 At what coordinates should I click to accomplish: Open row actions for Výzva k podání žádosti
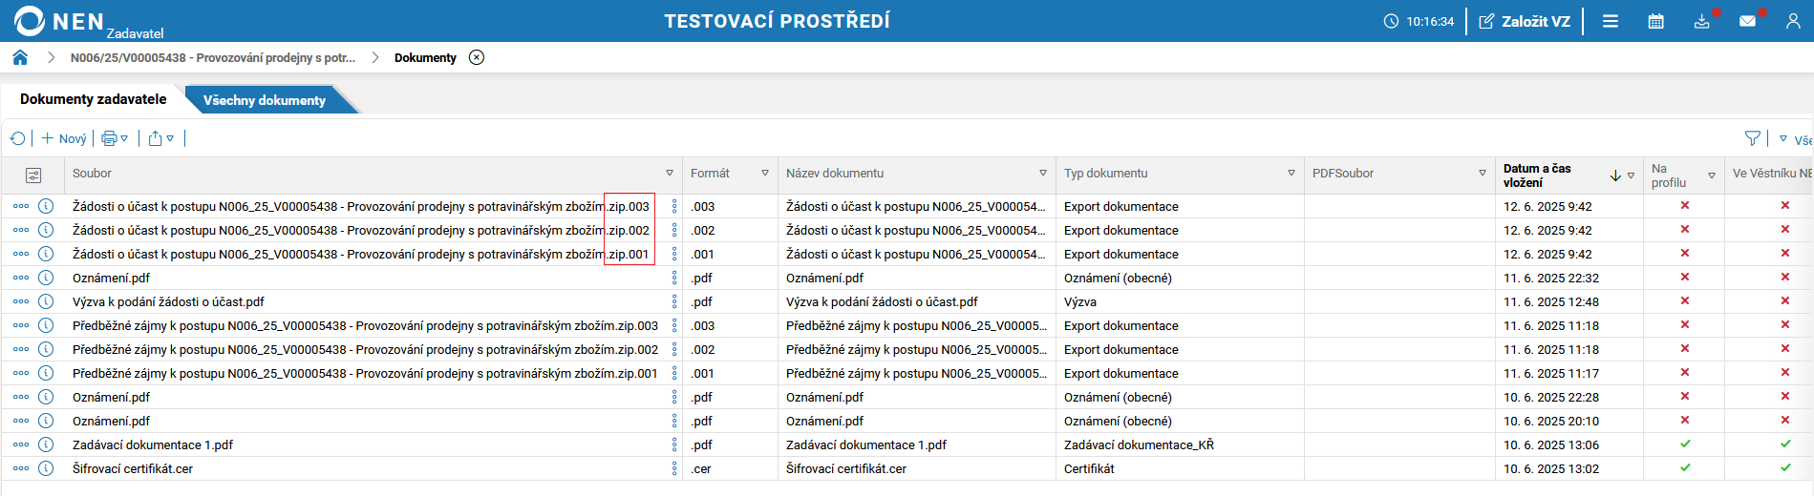pos(21,301)
